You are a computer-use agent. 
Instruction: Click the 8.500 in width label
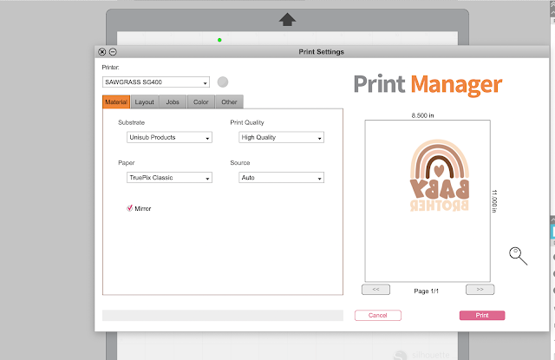click(422, 115)
